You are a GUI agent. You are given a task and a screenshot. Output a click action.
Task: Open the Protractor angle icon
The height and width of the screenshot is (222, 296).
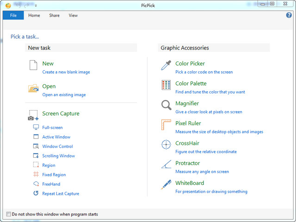(166, 165)
